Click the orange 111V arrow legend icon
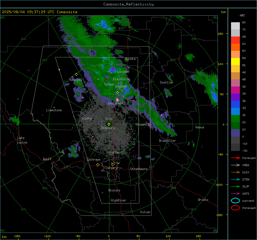Image resolution: width=257 pixels, height=240 pixels. click(235, 172)
